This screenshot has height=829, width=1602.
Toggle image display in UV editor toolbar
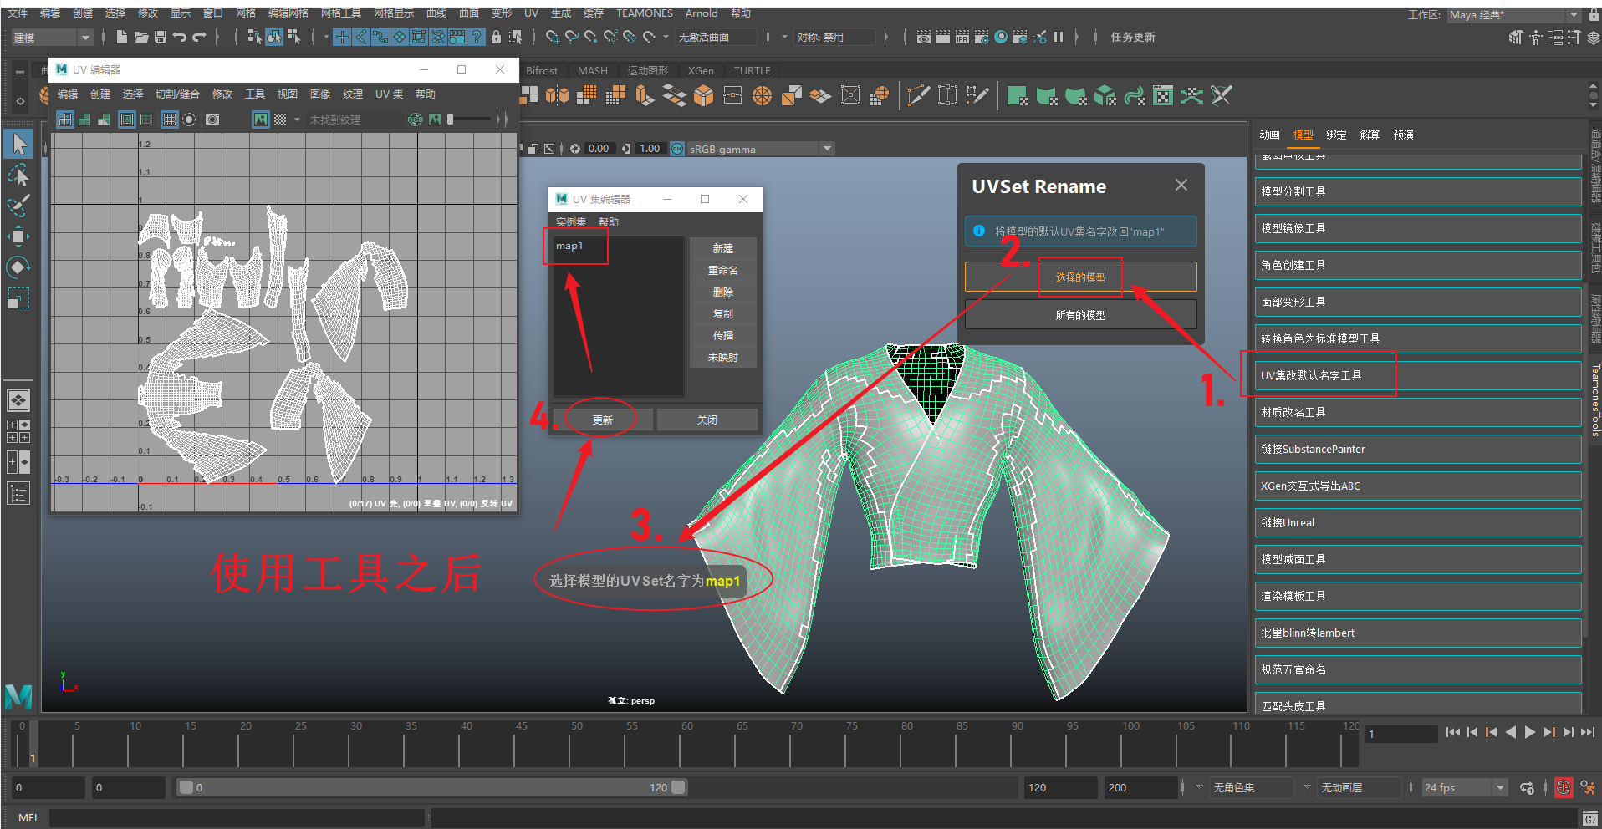click(261, 120)
